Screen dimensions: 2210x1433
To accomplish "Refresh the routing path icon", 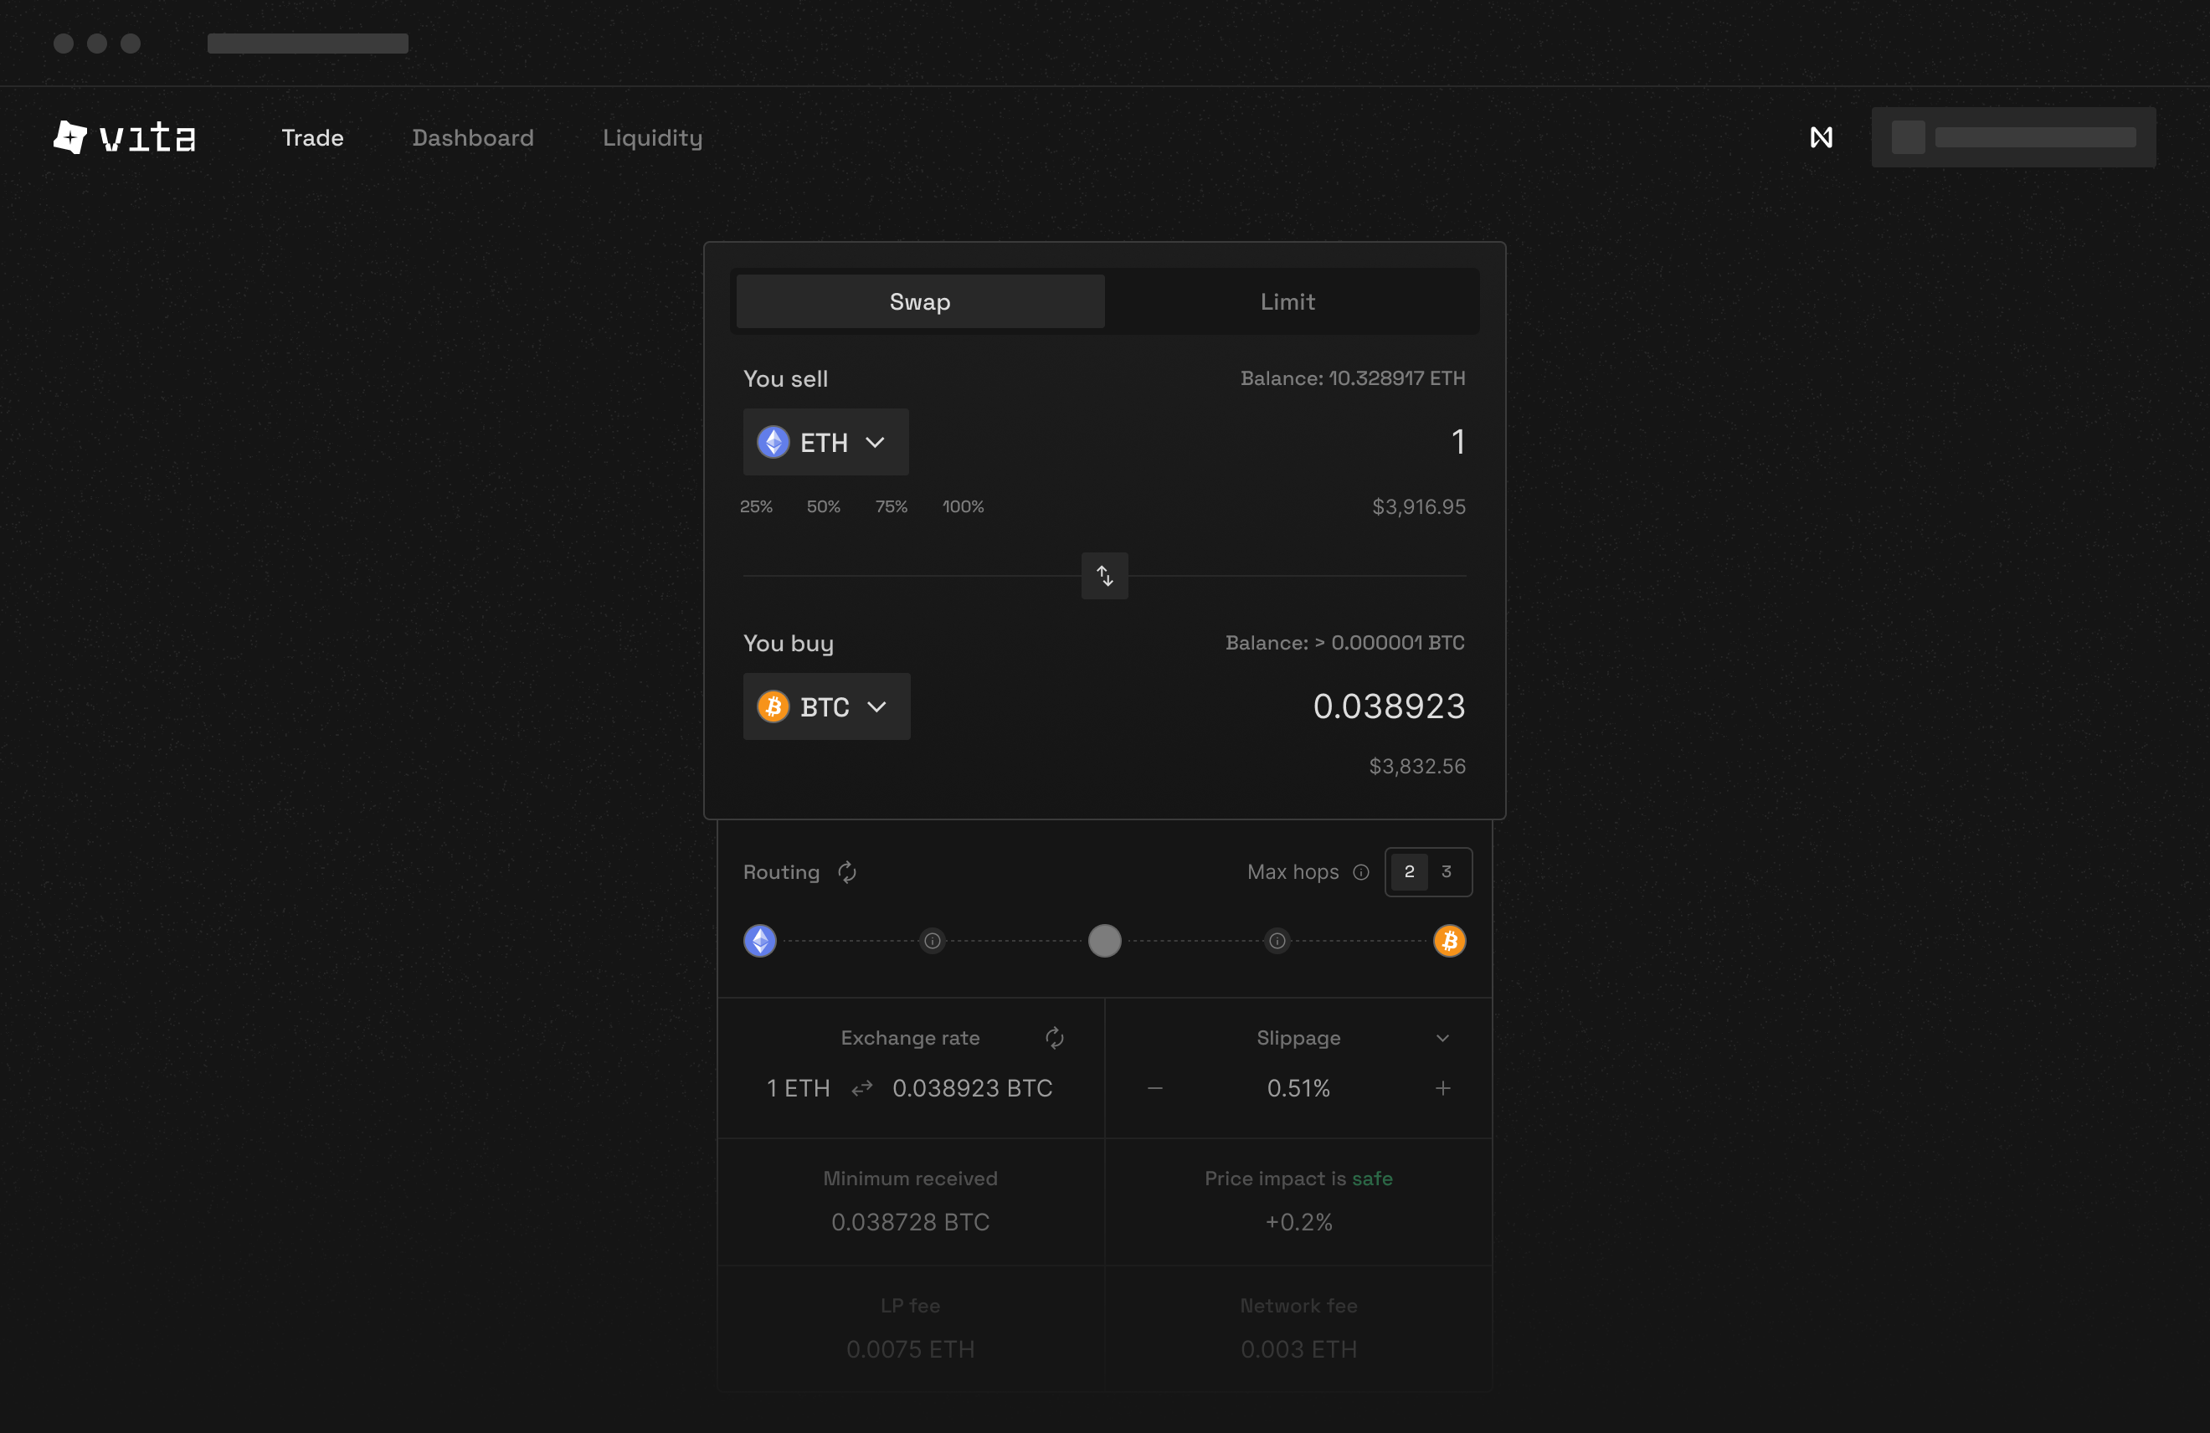I will tap(846, 872).
